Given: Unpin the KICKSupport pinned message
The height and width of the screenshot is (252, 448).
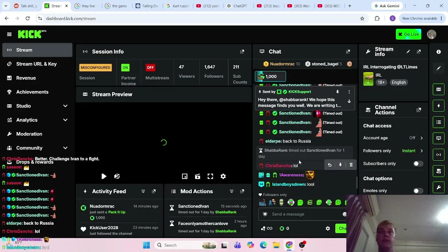Looking at the screenshot, I should [x=337, y=92].
